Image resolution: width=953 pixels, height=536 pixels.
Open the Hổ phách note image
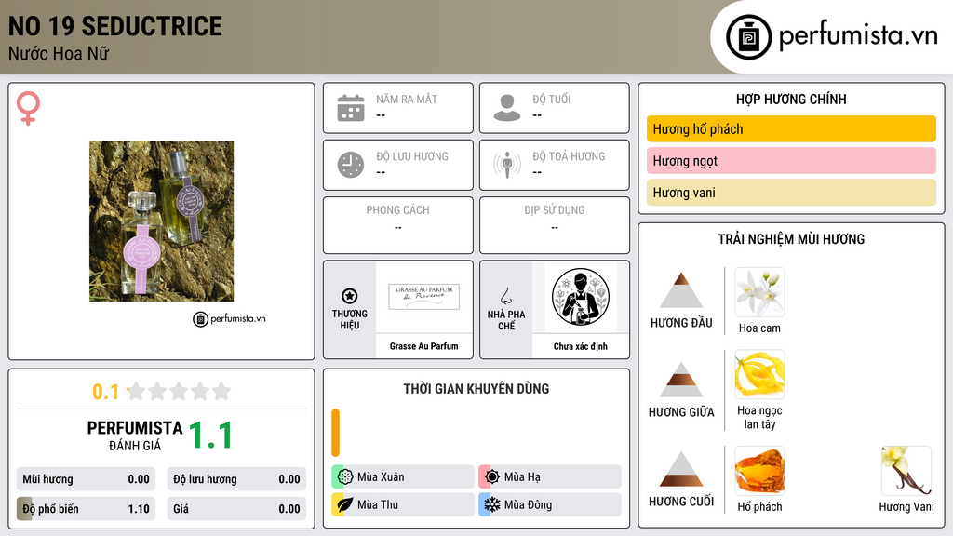pyautogui.click(x=759, y=470)
